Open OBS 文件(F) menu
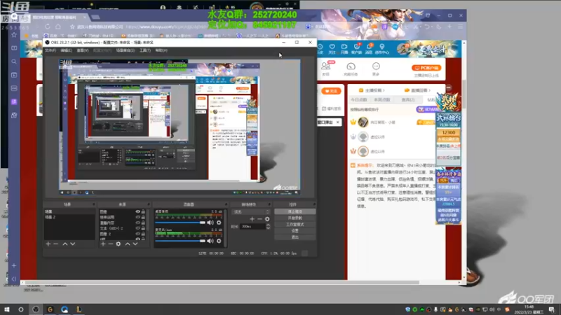561x315 pixels. click(x=50, y=50)
